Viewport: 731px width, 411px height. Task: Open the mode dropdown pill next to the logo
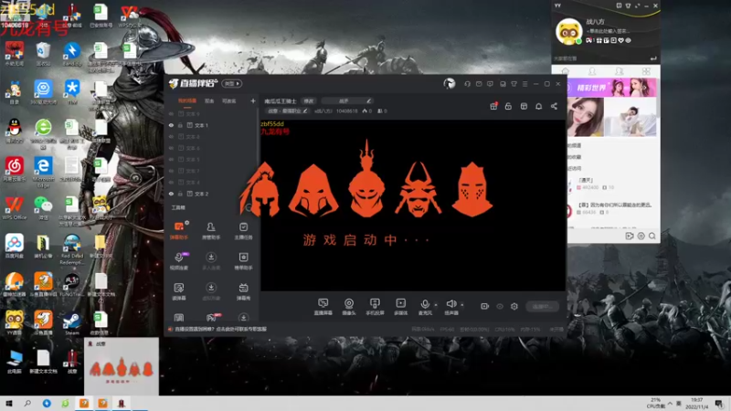point(232,83)
